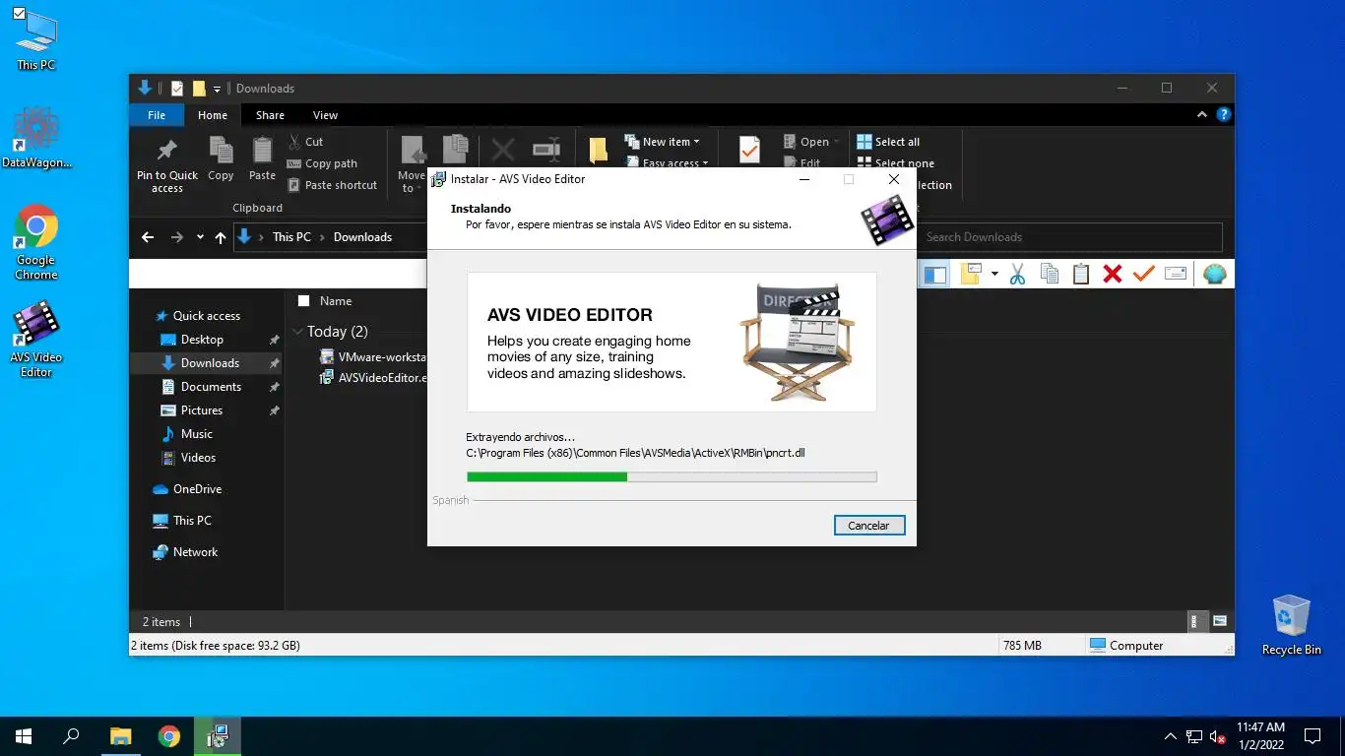Click the Select none command
The height and width of the screenshot is (756, 1345).
click(x=895, y=163)
